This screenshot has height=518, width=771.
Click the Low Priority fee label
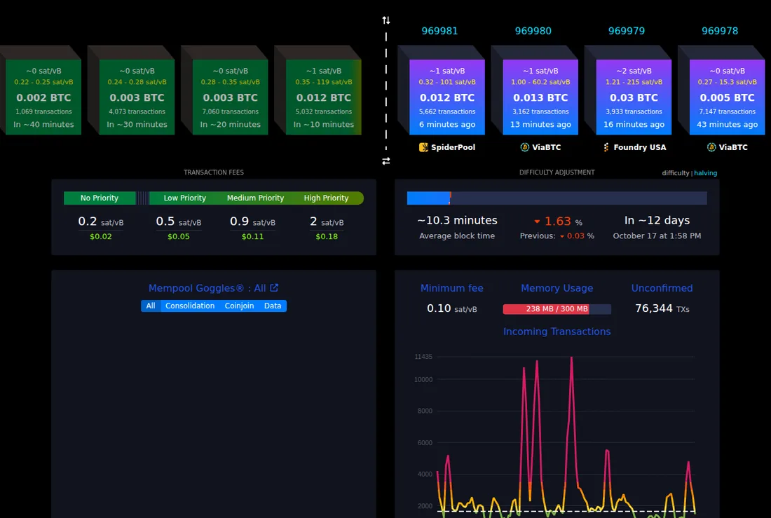tap(185, 198)
